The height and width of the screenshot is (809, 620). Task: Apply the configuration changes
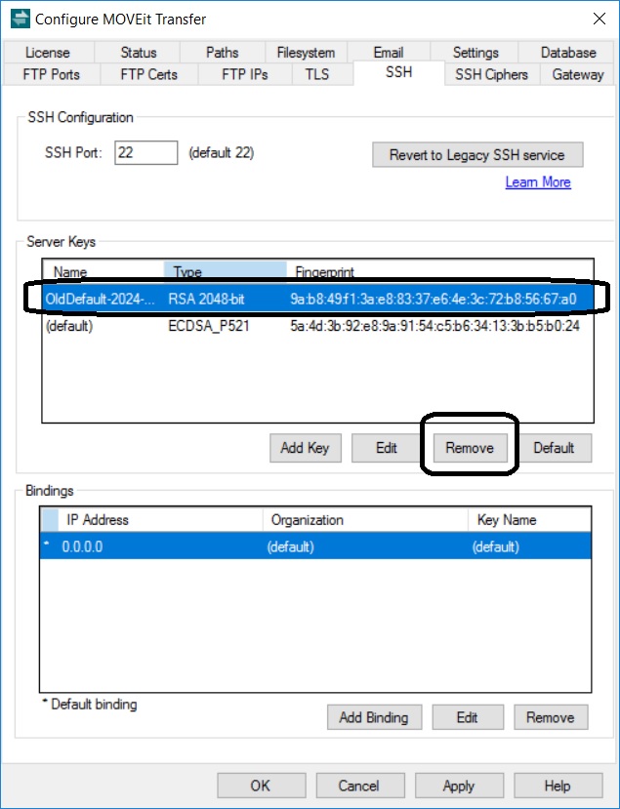(459, 786)
